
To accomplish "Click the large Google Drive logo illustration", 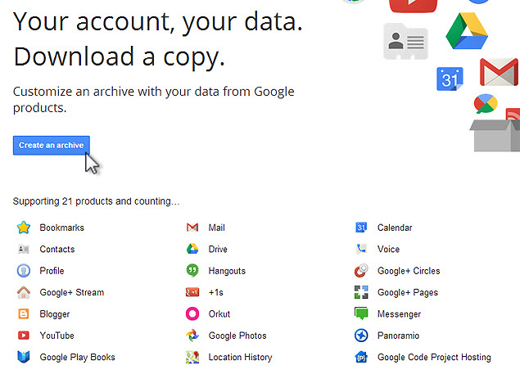I will [x=467, y=31].
